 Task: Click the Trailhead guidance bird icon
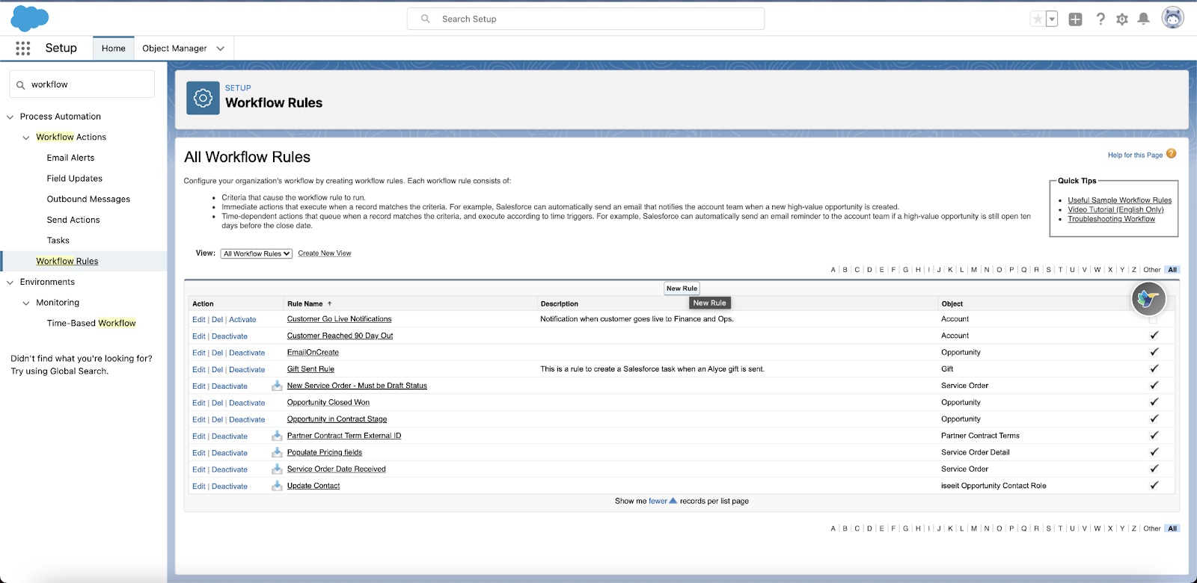point(1148,299)
